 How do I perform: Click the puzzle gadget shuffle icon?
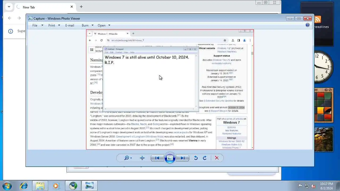330,90
